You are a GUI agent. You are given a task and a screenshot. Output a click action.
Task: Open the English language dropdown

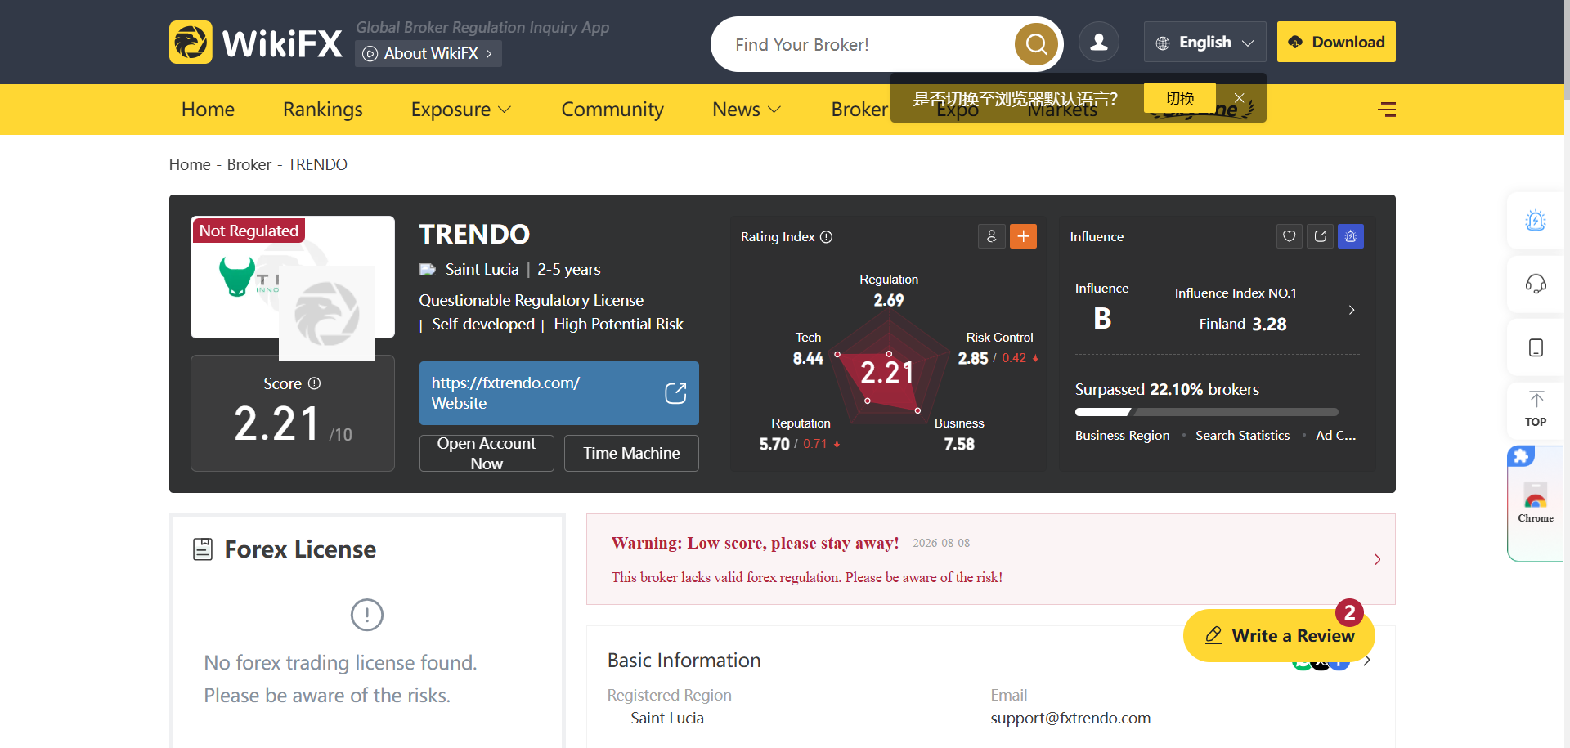pos(1204,42)
